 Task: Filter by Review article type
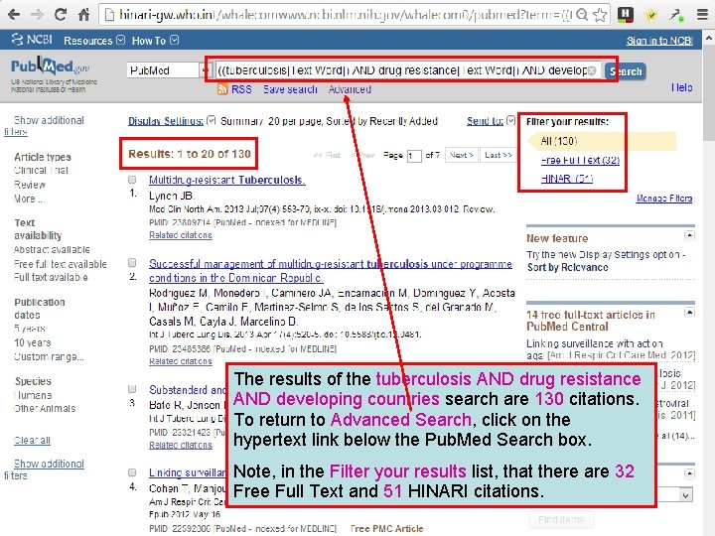tap(30, 185)
